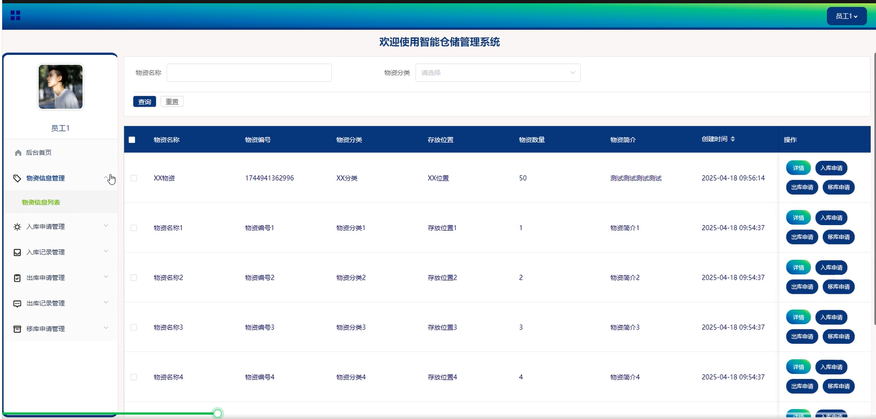The width and height of the screenshot is (876, 419).
Task: Click 详情 button for XX物资 row
Action: (799, 168)
